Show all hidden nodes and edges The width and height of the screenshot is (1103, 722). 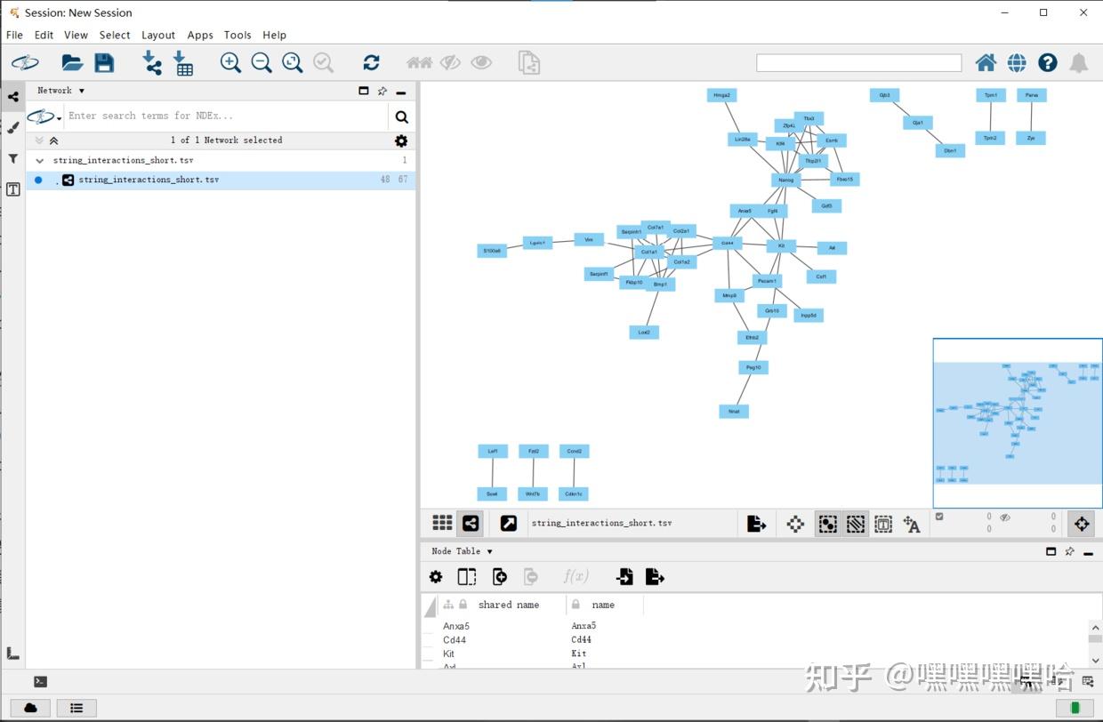(x=481, y=62)
